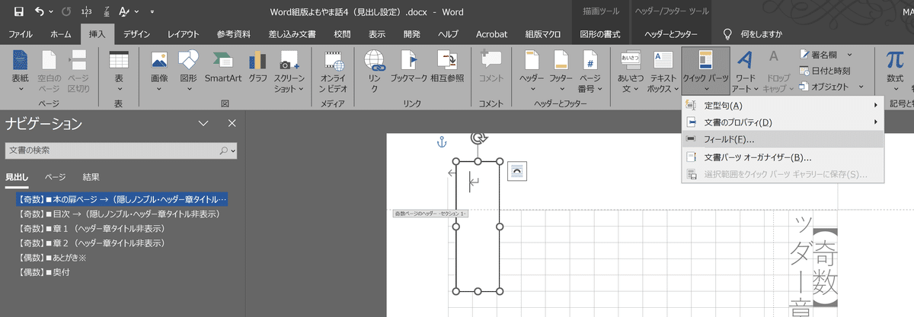
Task: Open the スクリーンショット menu
Action: (289, 73)
